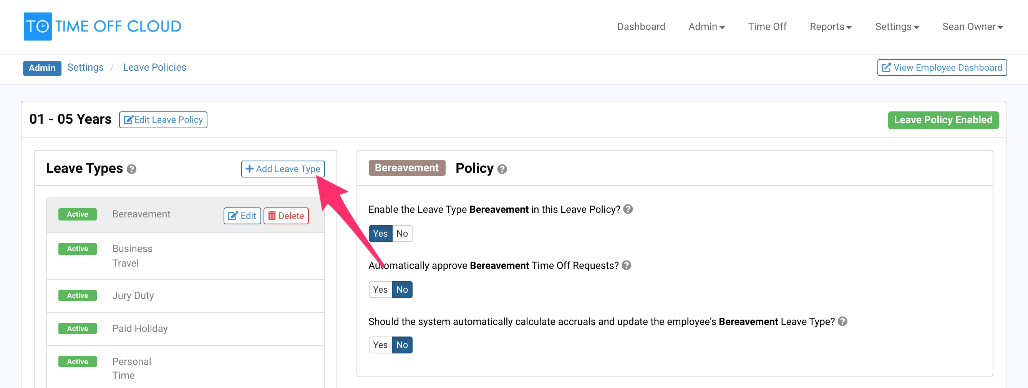
Task: Click the Admin breadcrumb badge
Action: [42, 68]
